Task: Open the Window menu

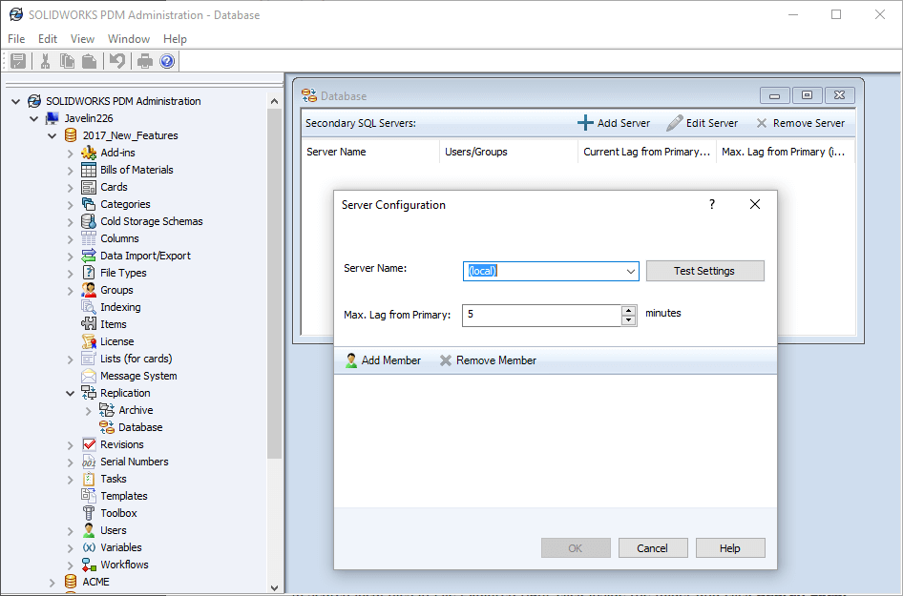Action: 128,38
